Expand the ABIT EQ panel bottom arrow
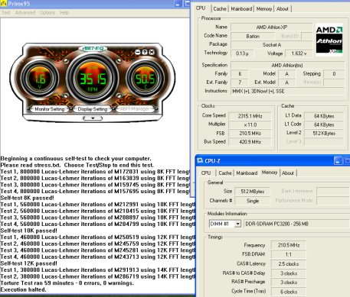 (93, 118)
